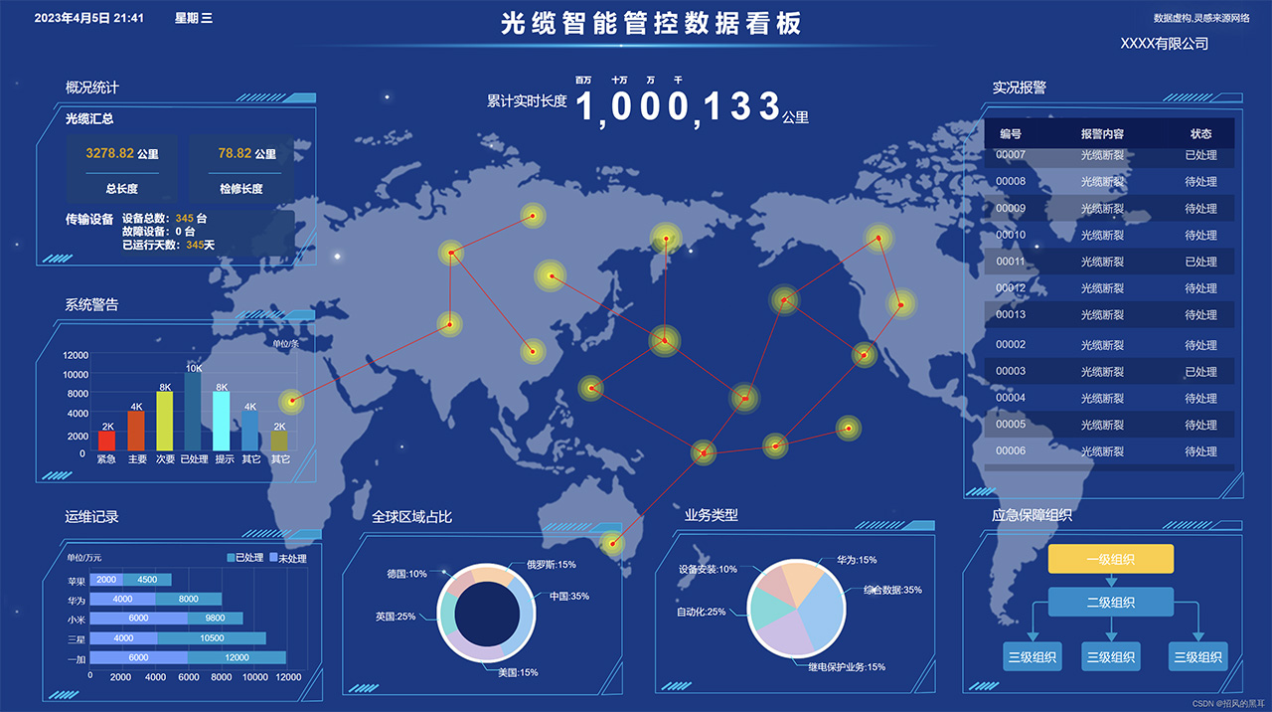Click the 状态 column header

[x=1200, y=133]
